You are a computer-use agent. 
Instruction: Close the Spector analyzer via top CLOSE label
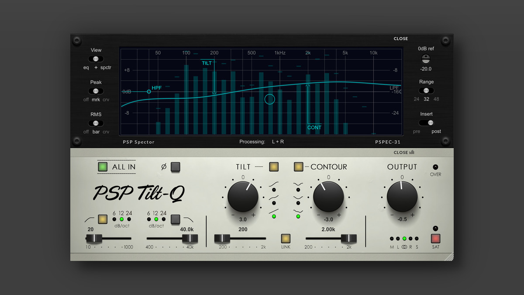[401, 38]
